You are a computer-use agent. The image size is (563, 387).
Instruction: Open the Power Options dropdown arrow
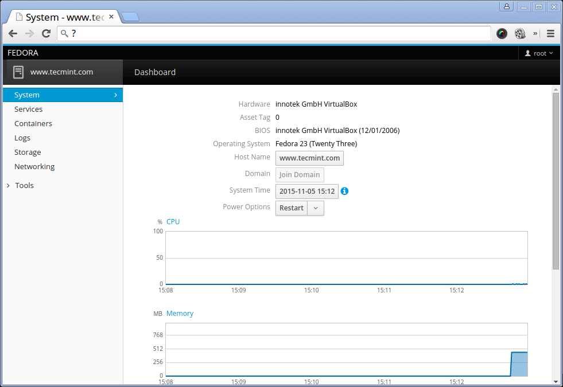[x=316, y=208]
